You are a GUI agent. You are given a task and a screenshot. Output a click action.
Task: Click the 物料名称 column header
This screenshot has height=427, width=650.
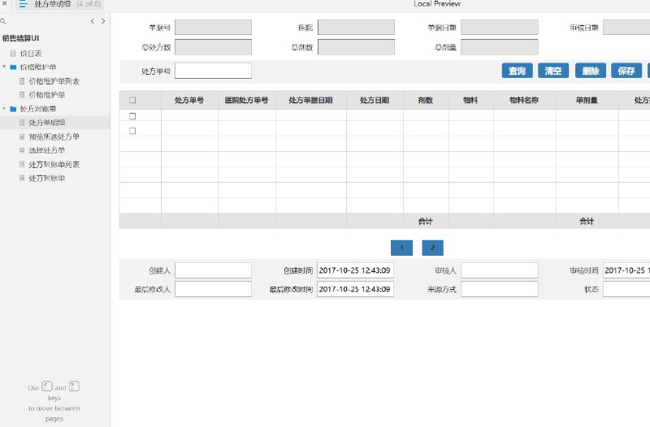tap(524, 100)
